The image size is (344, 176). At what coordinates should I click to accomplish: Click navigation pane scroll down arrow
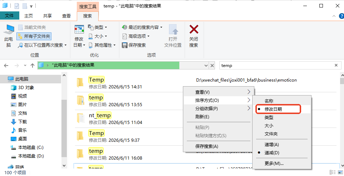[x=64, y=166]
